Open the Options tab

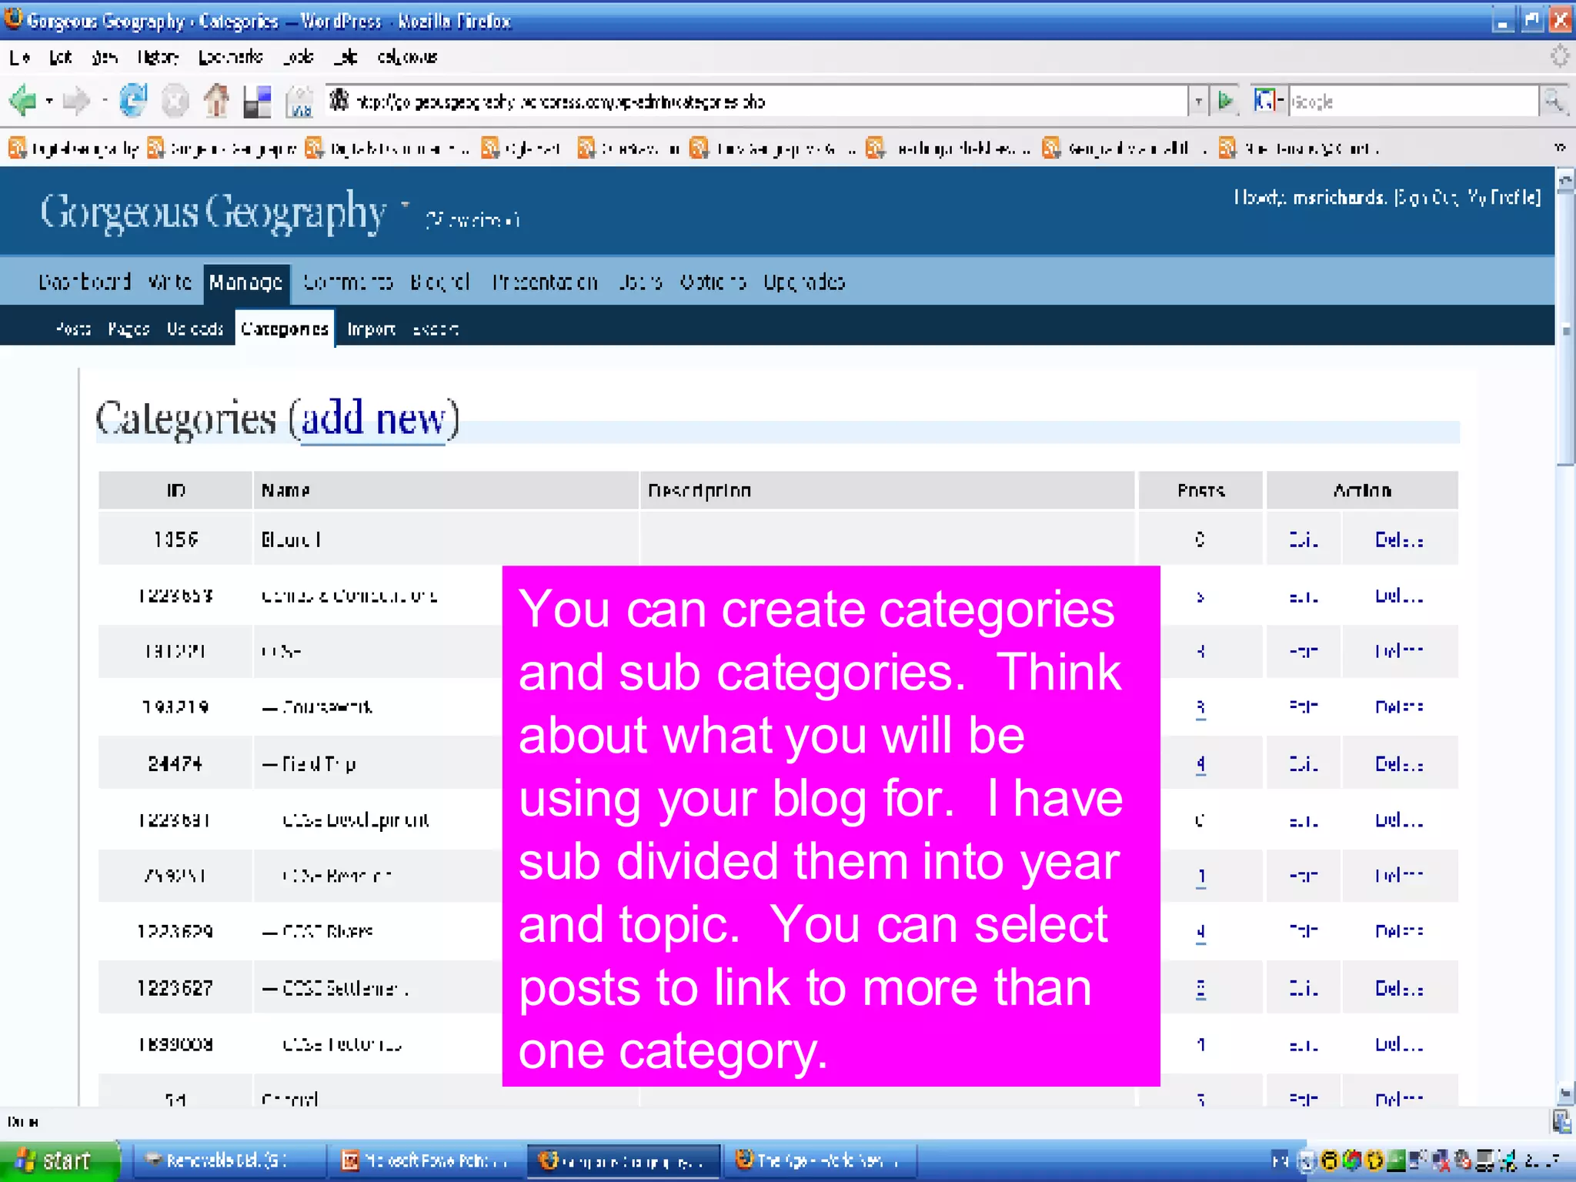[x=713, y=282]
